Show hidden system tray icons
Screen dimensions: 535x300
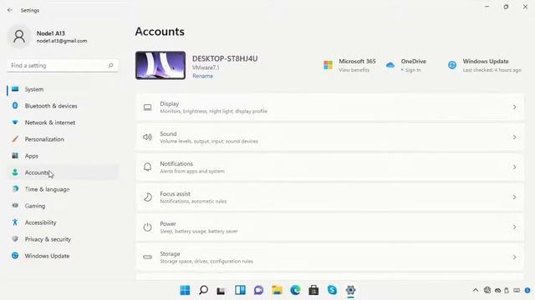(476, 290)
